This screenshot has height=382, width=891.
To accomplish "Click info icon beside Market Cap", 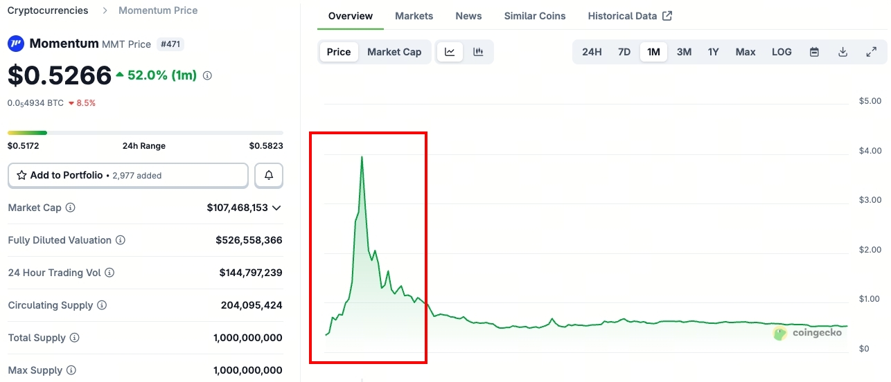I will (x=71, y=208).
